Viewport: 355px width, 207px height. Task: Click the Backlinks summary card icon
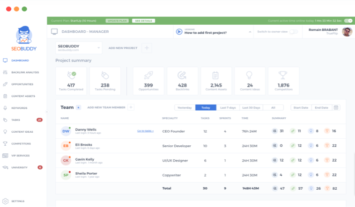(x=182, y=75)
